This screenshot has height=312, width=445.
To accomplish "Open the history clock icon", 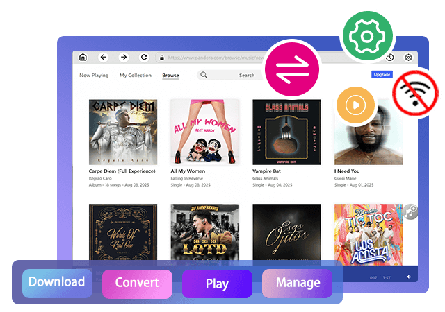I will [x=390, y=58].
